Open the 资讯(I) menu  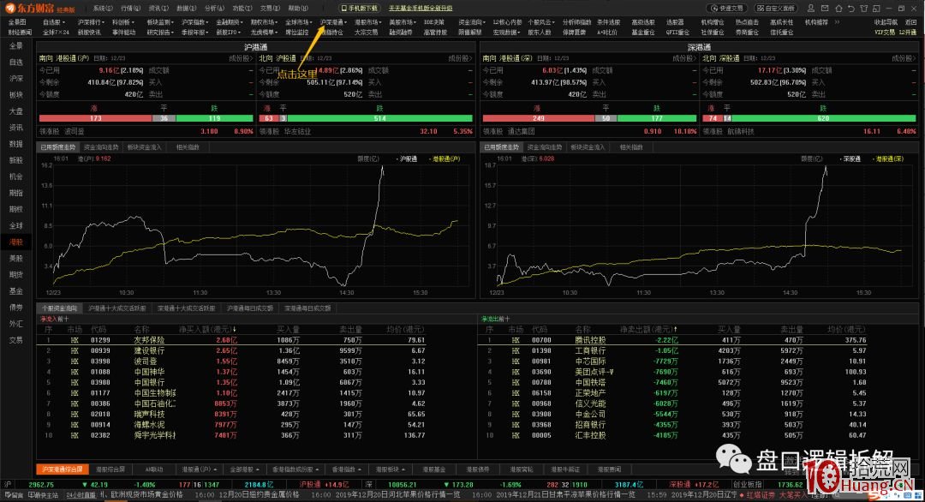point(158,9)
